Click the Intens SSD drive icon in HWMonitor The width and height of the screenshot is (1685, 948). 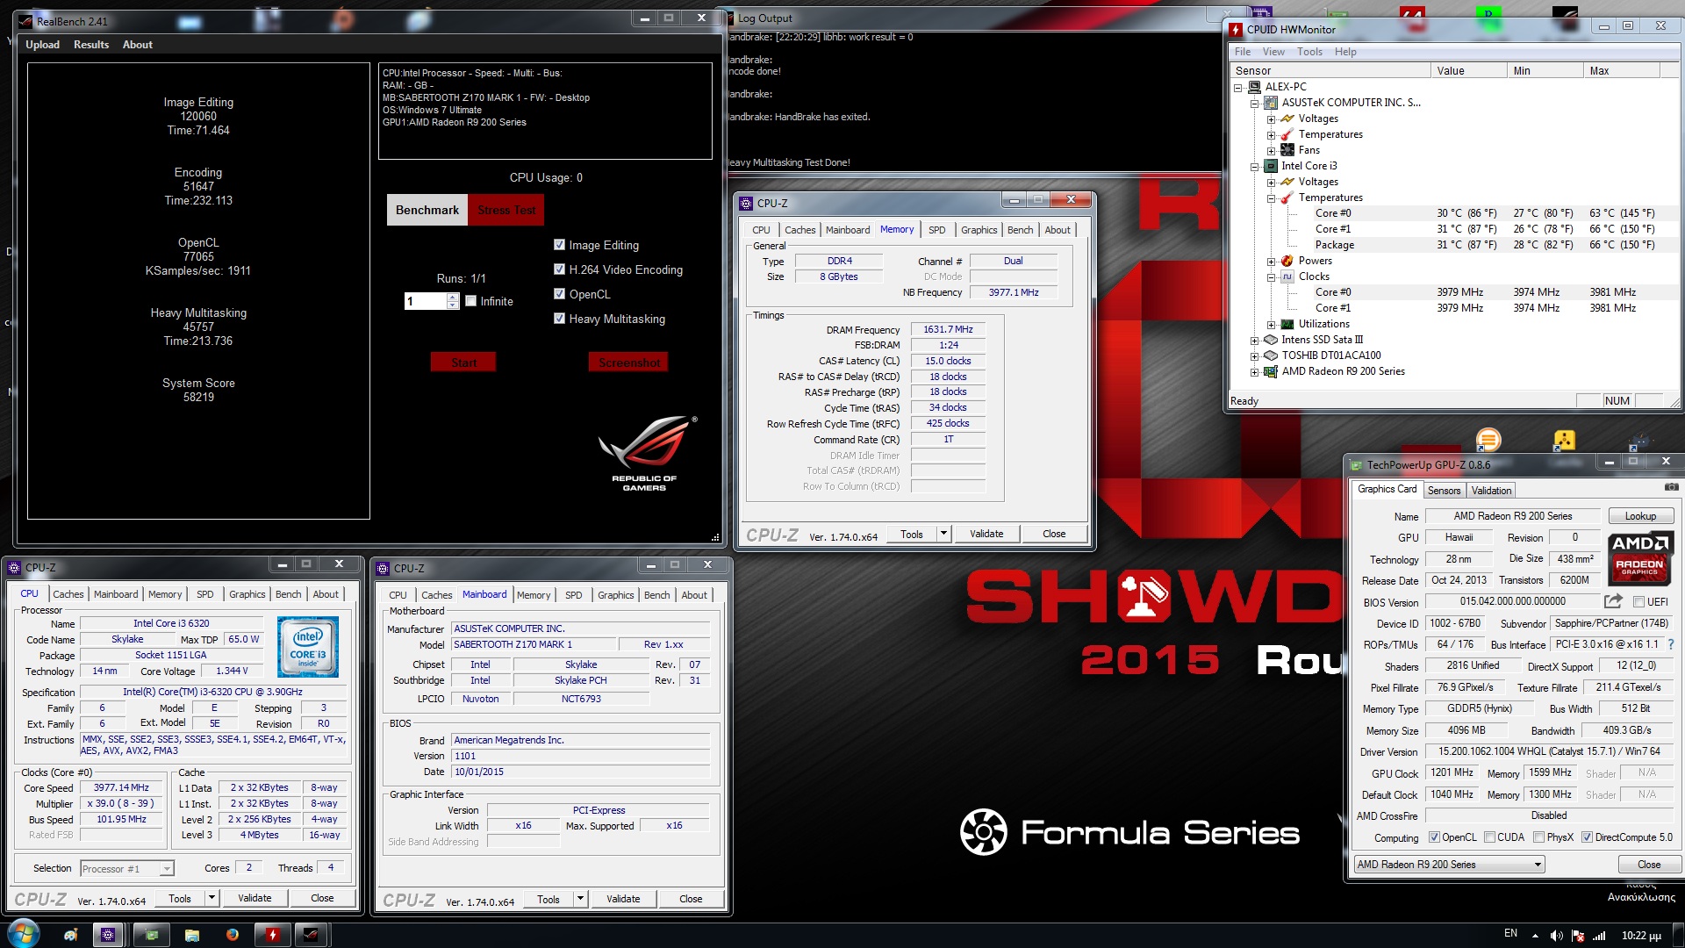(1271, 340)
